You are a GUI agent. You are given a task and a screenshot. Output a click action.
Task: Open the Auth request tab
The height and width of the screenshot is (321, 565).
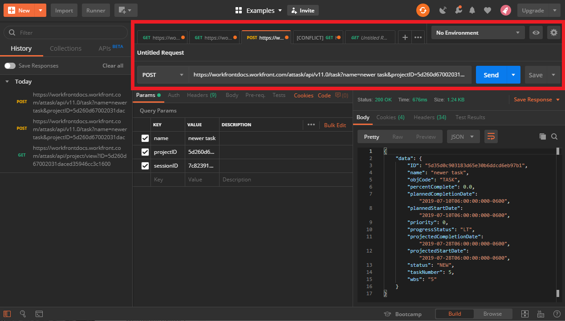(174, 95)
